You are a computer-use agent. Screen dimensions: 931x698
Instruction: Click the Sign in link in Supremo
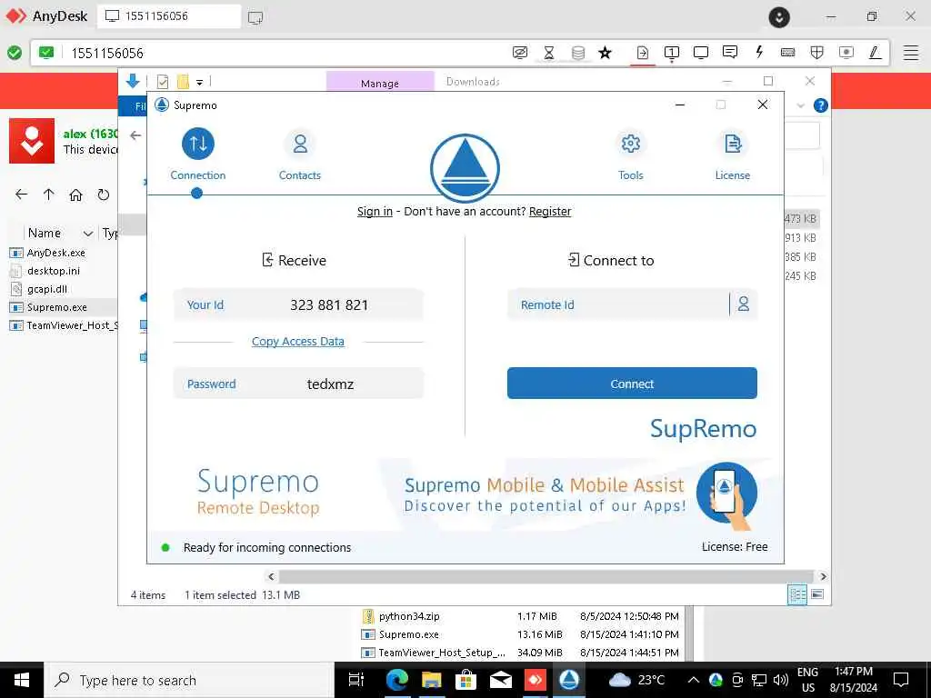pyautogui.click(x=375, y=211)
